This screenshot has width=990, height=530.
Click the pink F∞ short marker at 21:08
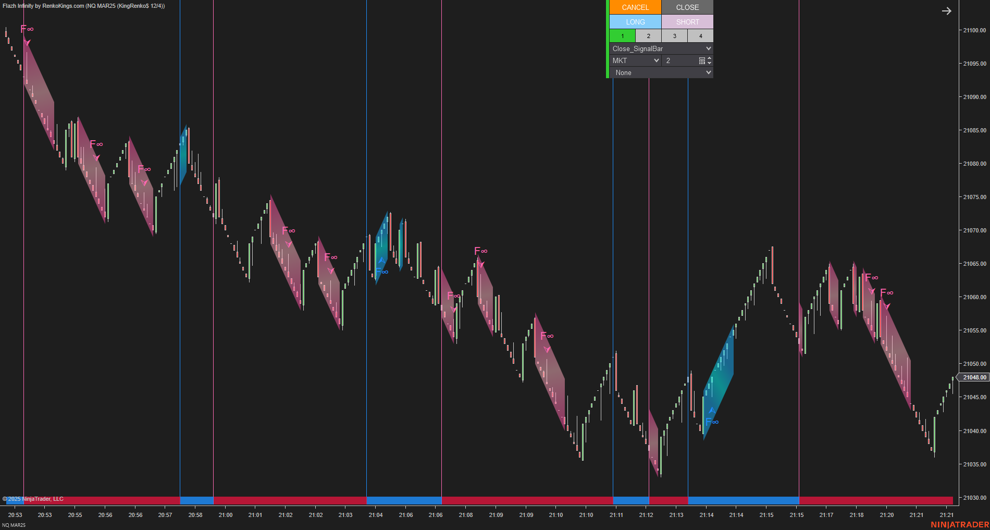[480, 251]
